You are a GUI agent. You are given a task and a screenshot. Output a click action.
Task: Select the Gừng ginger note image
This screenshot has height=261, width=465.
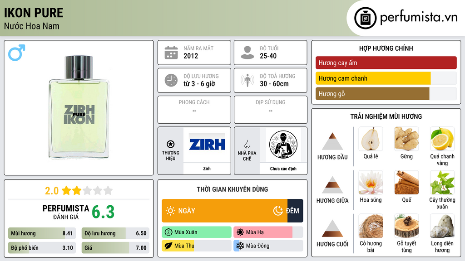click(406, 139)
